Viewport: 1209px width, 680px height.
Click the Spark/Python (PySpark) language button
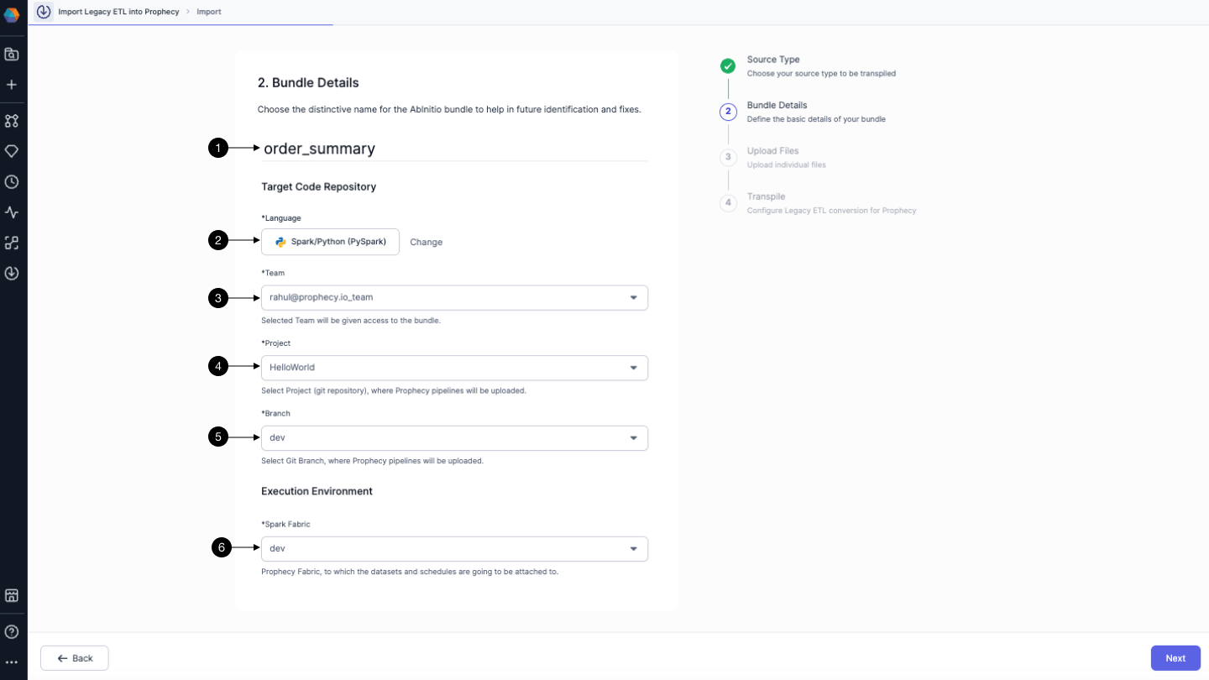point(330,242)
